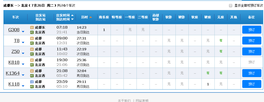
Task: Click origin 始 icon for T8
Action: click(32, 38)
